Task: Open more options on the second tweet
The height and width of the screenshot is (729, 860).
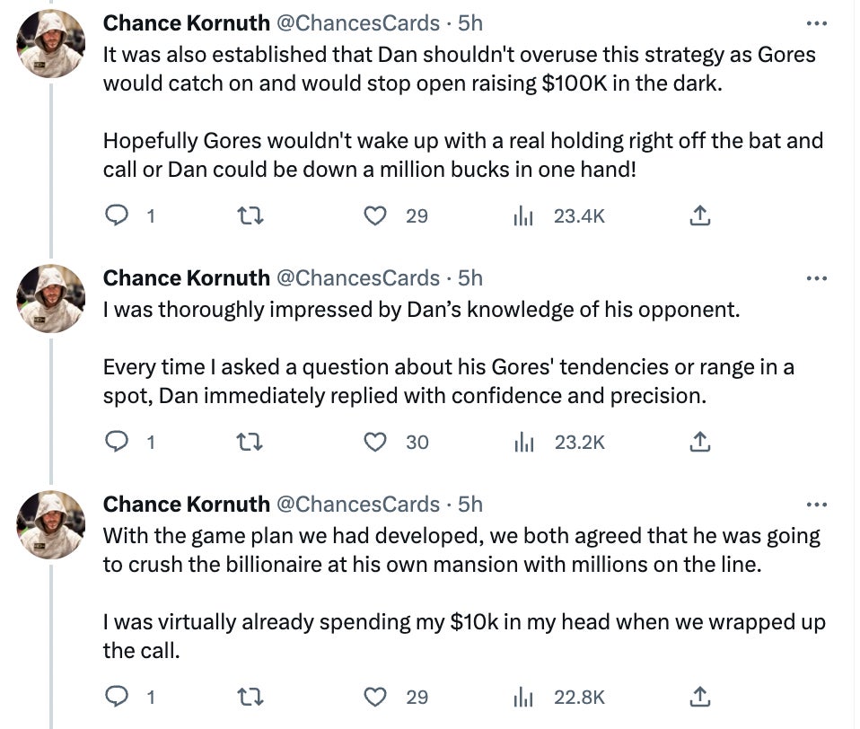Action: [816, 278]
